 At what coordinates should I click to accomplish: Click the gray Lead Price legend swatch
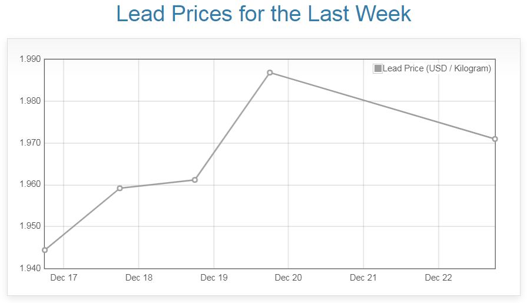(377, 69)
